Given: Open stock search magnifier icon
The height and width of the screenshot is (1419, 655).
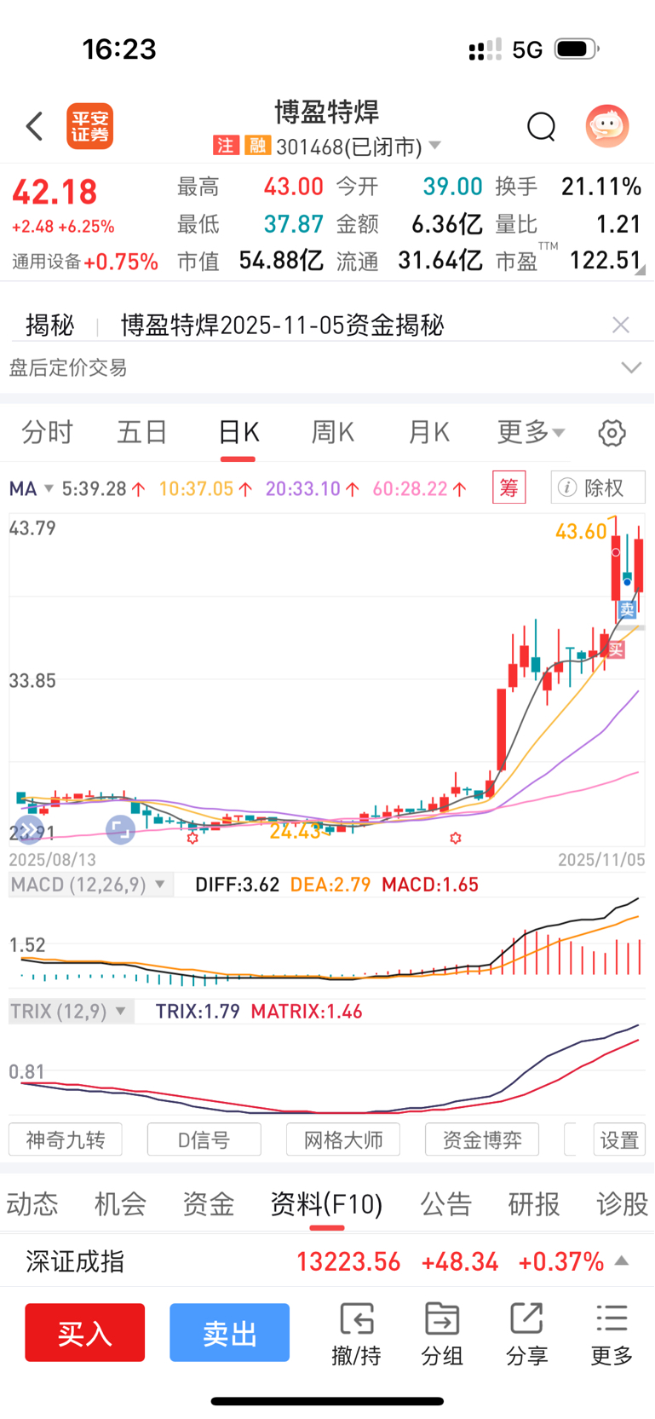Looking at the screenshot, I should coord(541,127).
